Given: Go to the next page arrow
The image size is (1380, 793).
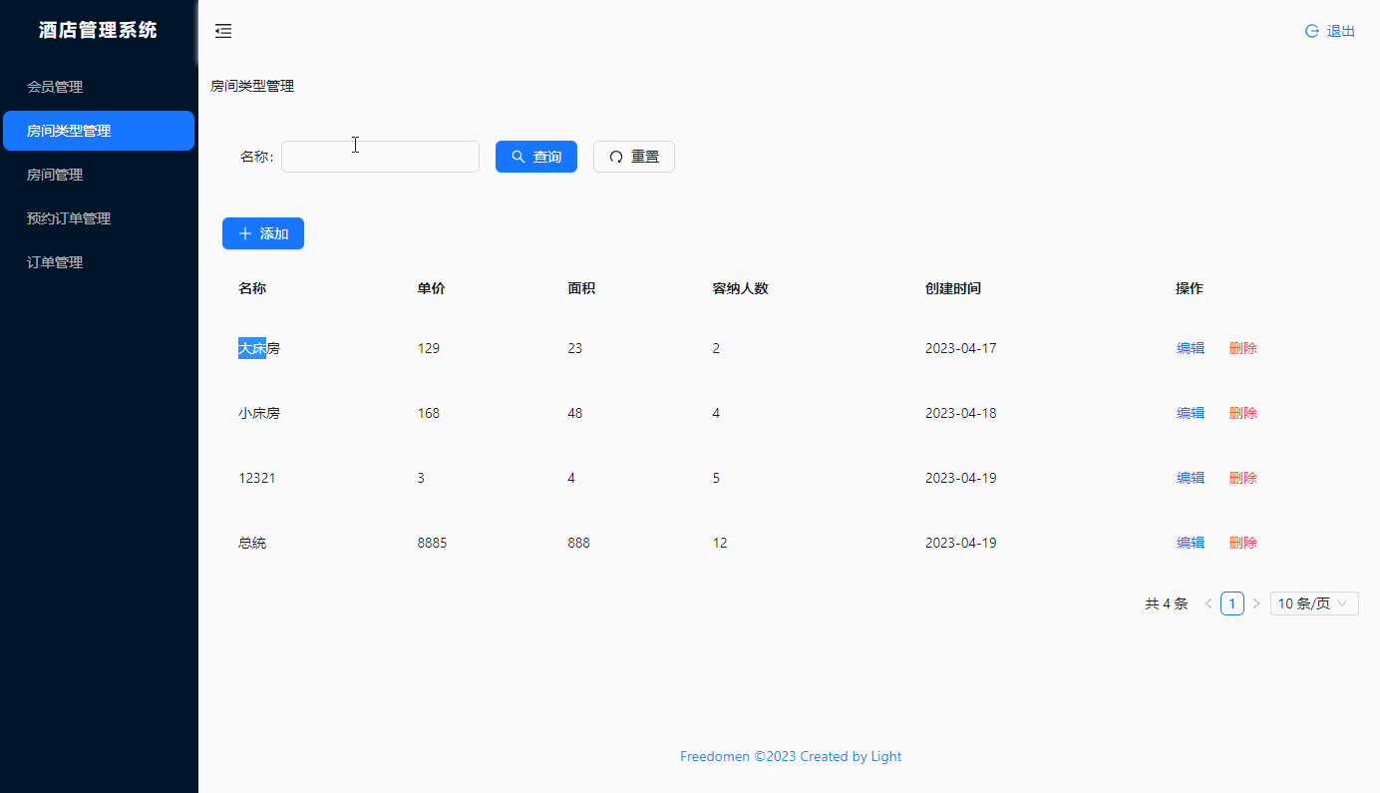Looking at the screenshot, I should 1256,603.
